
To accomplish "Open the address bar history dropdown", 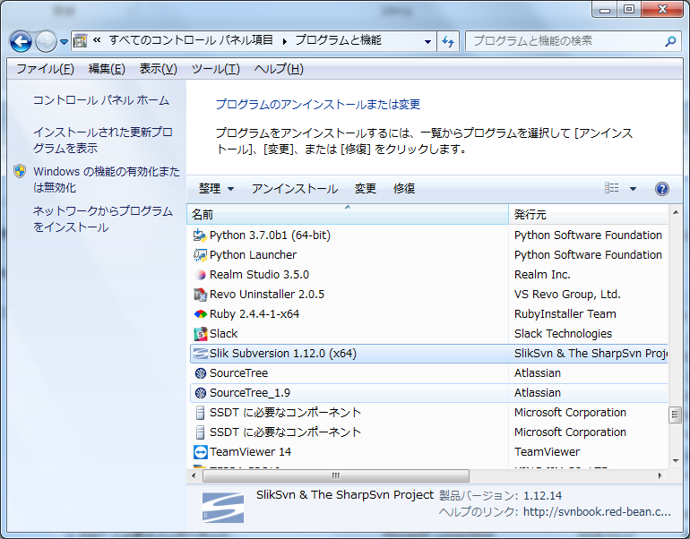I will (x=427, y=41).
